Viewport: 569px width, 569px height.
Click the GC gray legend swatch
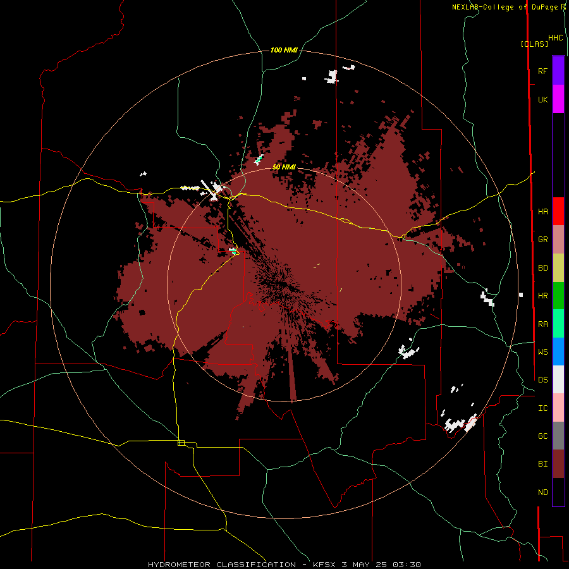558,436
